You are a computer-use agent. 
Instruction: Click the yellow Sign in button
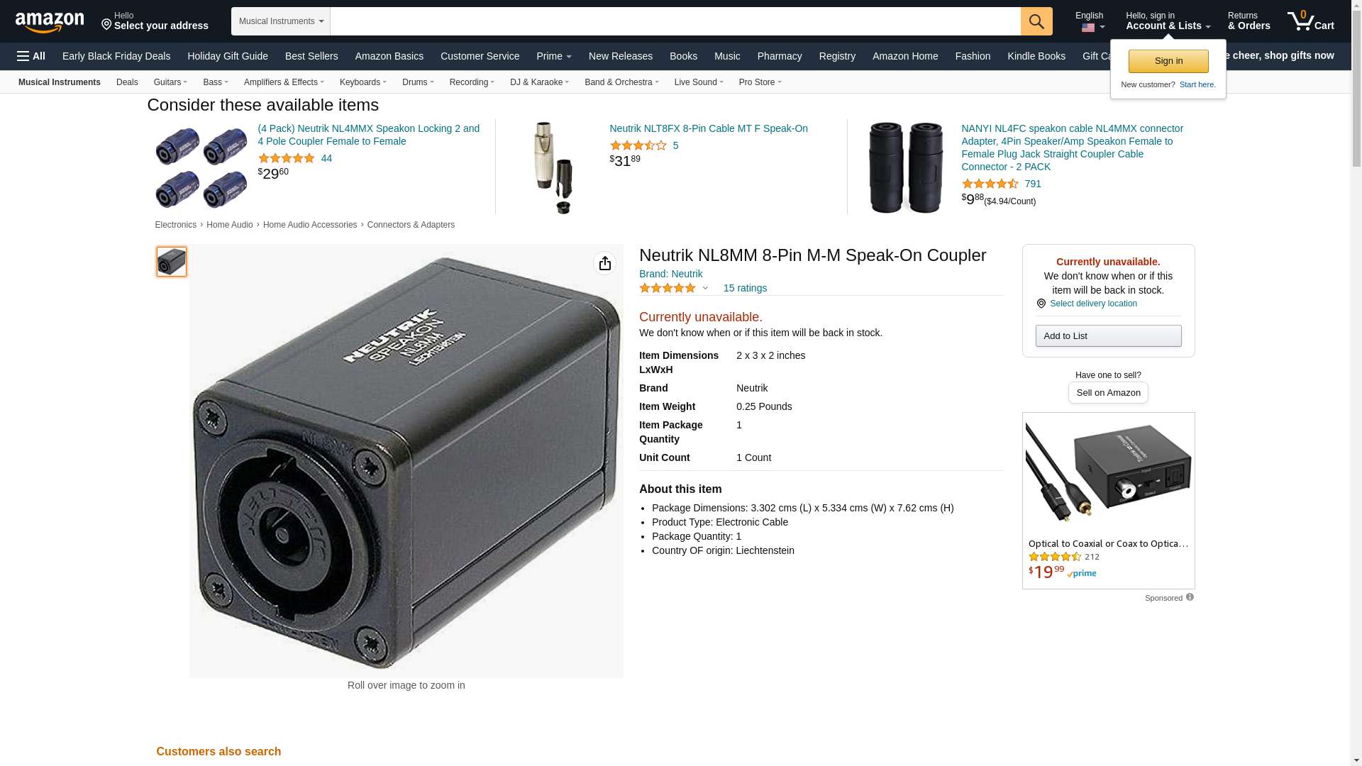pyautogui.click(x=1168, y=61)
